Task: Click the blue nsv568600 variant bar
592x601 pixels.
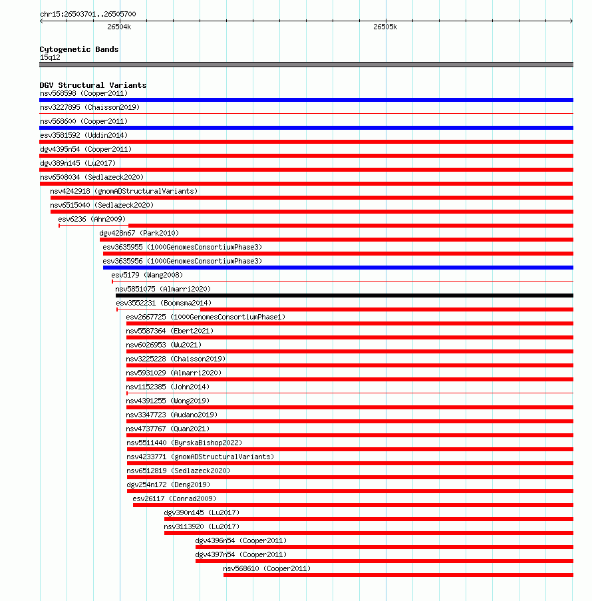Action: [306, 128]
